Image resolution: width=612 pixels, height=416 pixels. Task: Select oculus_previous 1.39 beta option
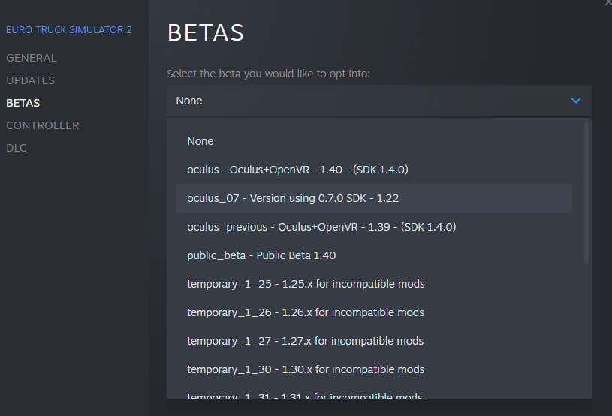(374, 227)
